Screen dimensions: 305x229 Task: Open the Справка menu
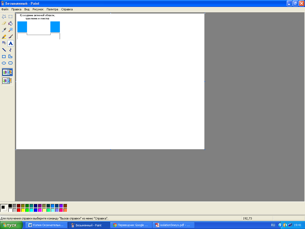pos(67,9)
